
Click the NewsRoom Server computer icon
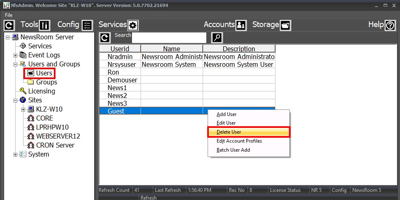(15, 37)
